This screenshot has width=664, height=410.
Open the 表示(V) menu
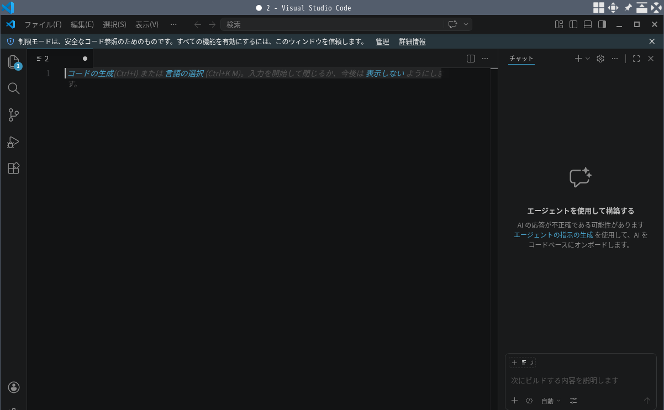(x=147, y=24)
